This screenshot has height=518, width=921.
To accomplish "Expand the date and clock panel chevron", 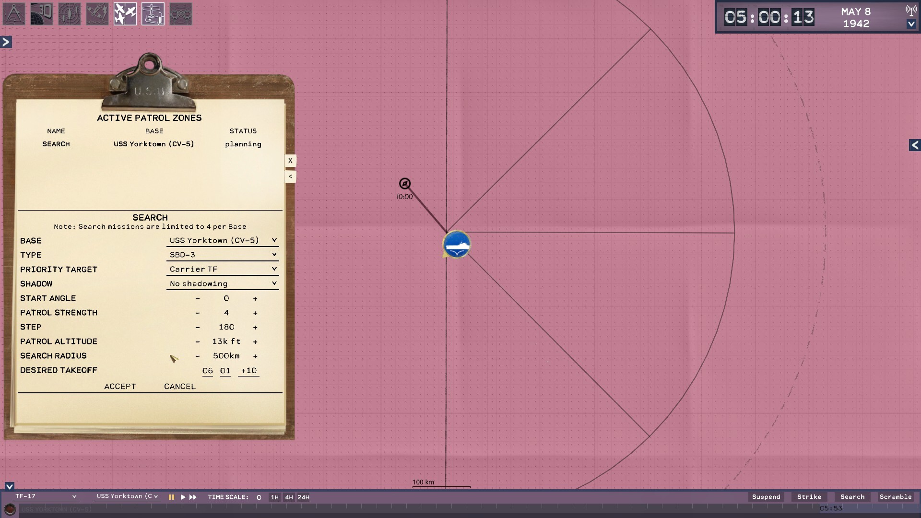I will pyautogui.click(x=911, y=24).
